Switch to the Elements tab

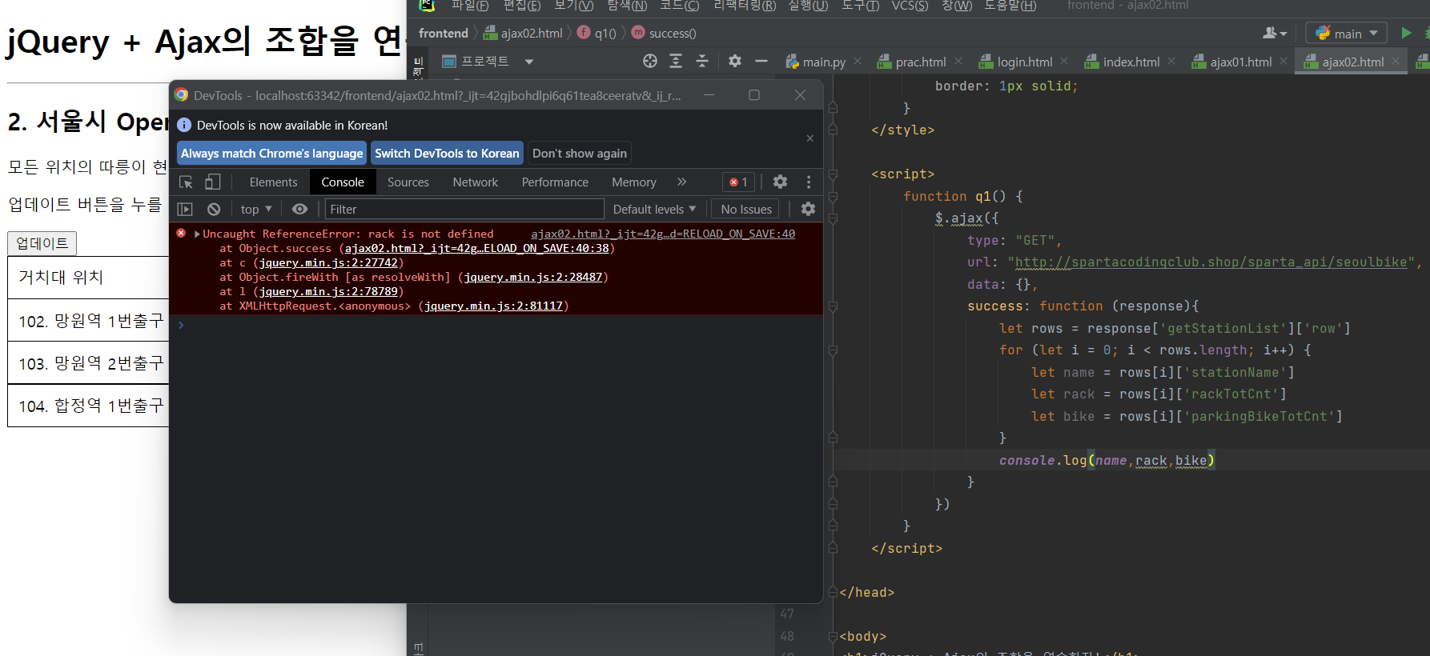(x=273, y=182)
